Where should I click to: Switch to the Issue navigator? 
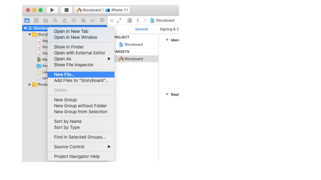click(64, 20)
